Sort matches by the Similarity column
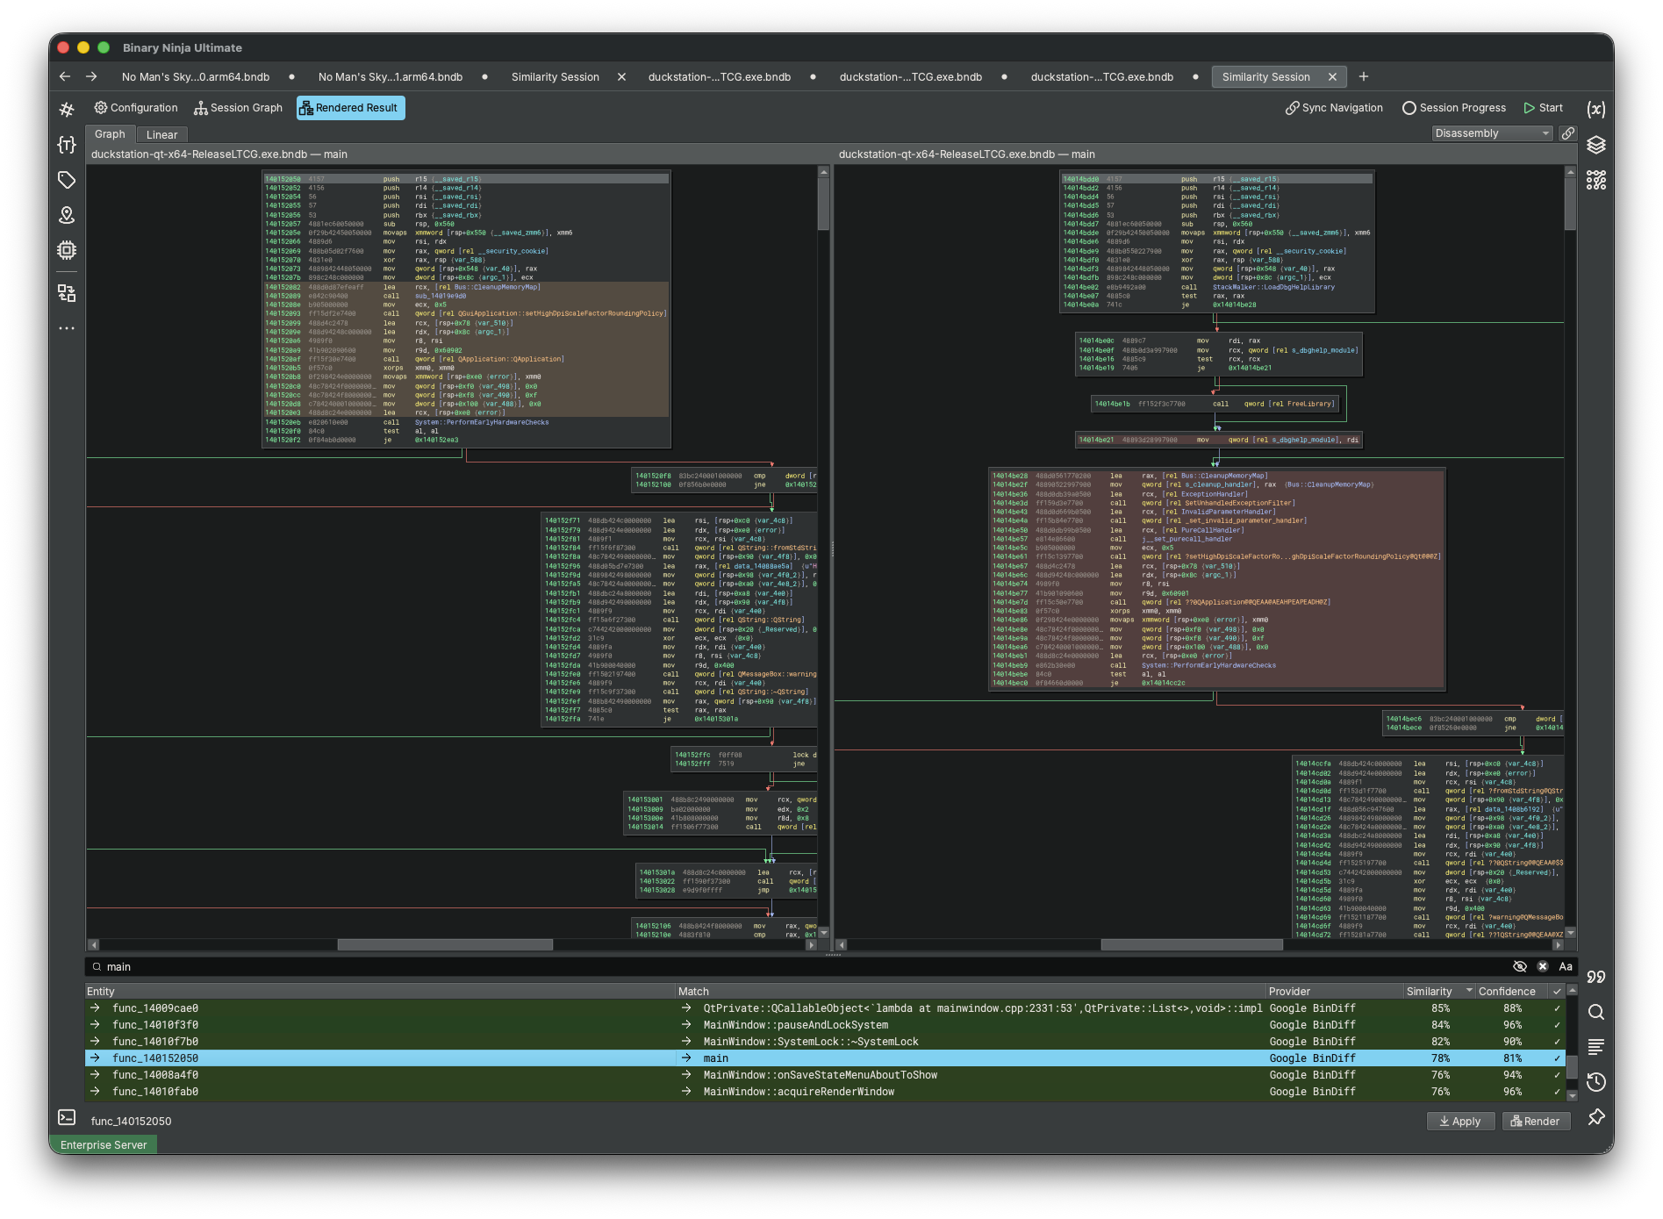1663x1219 pixels. (1439, 992)
